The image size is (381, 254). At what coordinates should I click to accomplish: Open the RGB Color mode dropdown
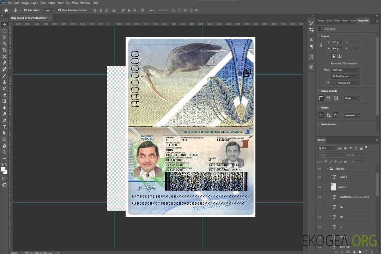(x=346, y=70)
